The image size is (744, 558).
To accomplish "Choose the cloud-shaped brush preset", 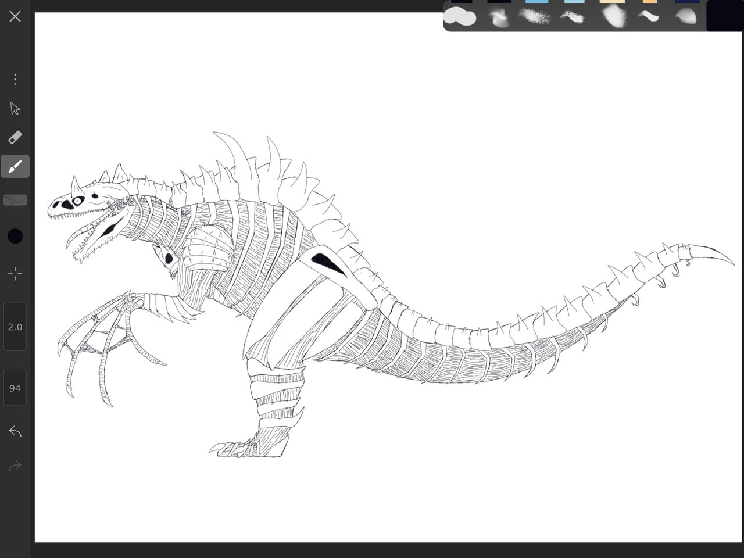I will coord(460,17).
